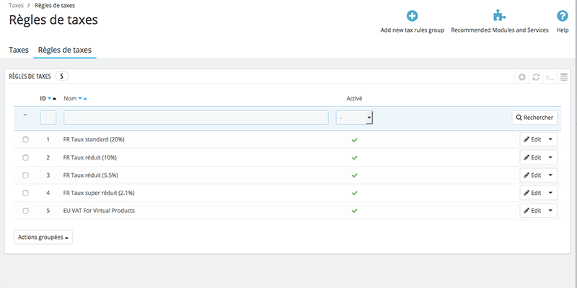This screenshot has width=577, height=288.
Task: Click the panel header add new plus icon
Action: (x=521, y=77)
